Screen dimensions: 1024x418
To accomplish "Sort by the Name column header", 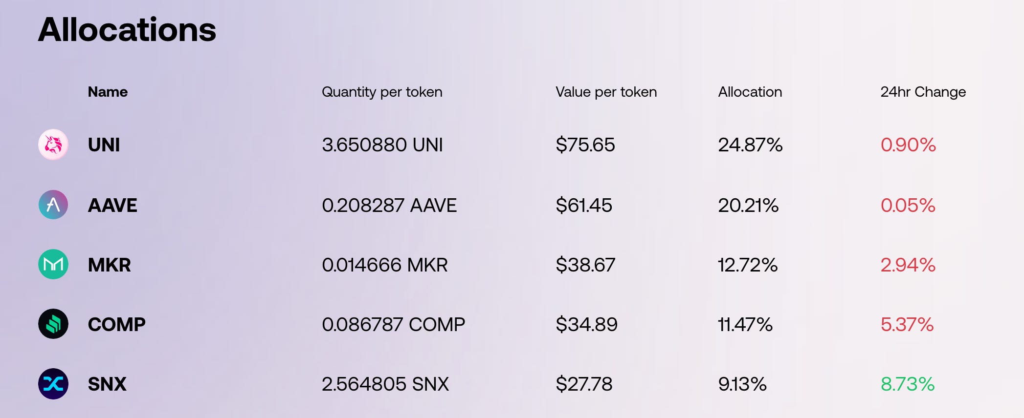I will click(x=108, y=92).
